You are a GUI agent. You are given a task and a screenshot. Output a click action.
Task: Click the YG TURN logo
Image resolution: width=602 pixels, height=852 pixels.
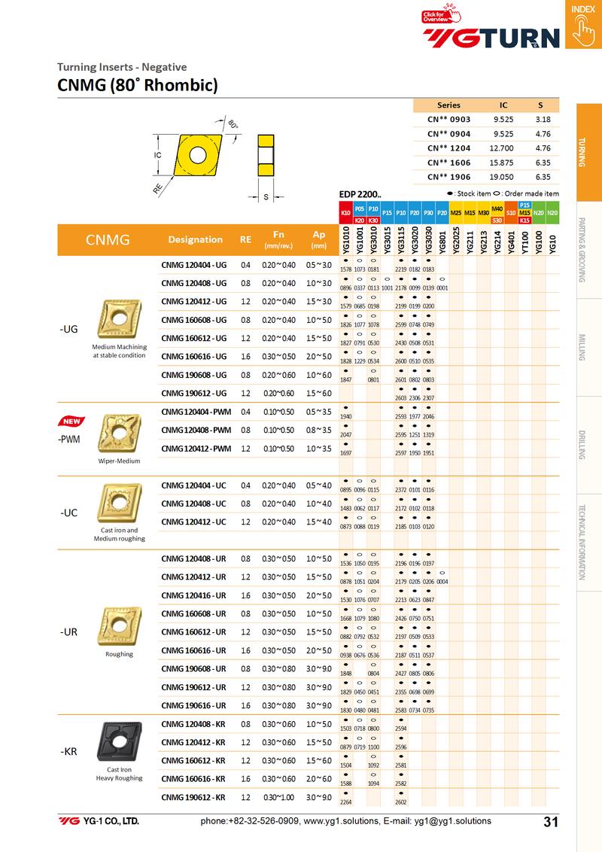491,38
